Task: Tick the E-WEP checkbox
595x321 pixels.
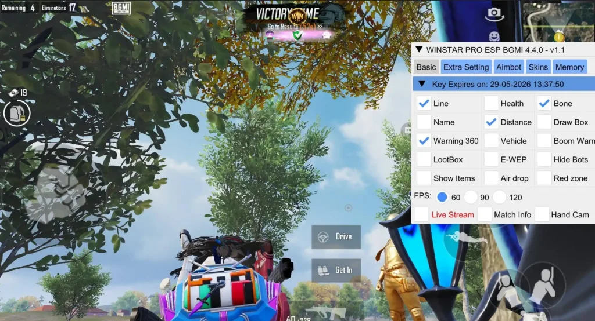Action: 491,159
